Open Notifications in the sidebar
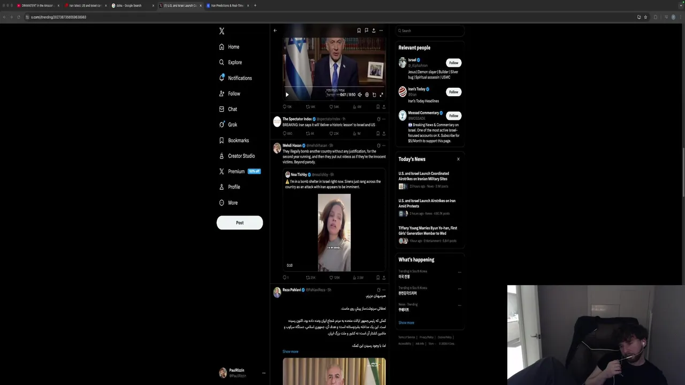Viewport: 685px width, 385px height. 235,78
